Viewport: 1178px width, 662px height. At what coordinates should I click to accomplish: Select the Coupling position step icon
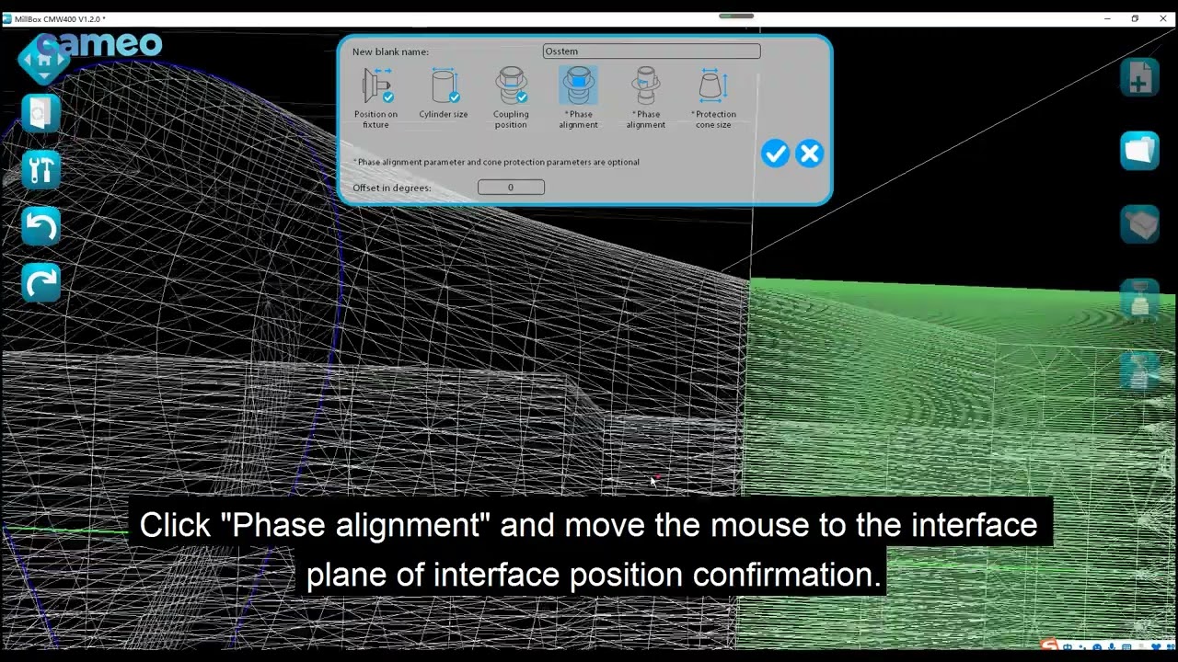[x=511, y=86]
